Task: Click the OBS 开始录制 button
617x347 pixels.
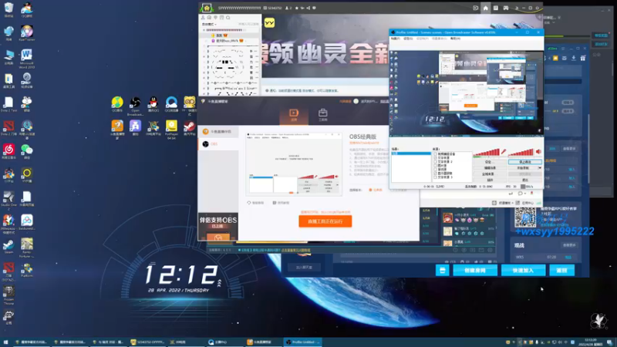Action: pyautogui.click(x=523, y=168)
